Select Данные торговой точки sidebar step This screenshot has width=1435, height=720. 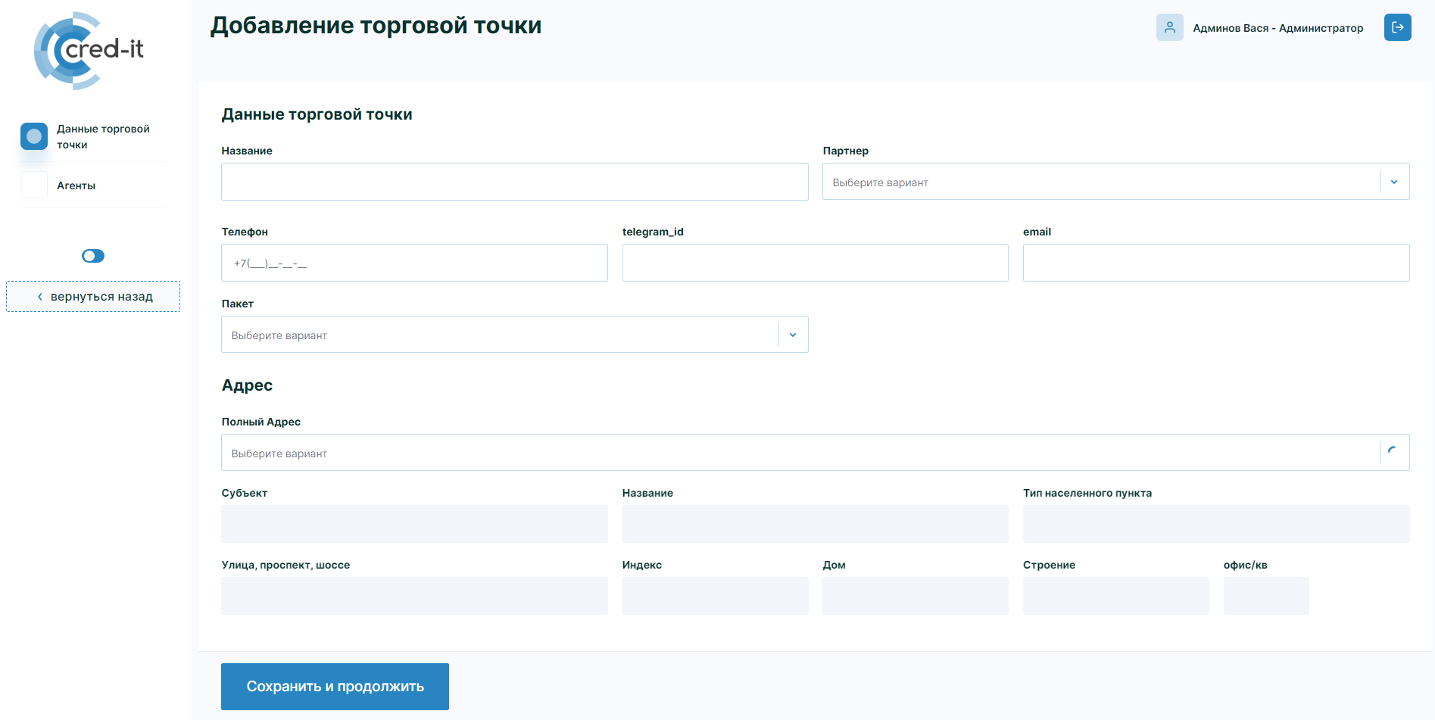(x=103, y=137)
